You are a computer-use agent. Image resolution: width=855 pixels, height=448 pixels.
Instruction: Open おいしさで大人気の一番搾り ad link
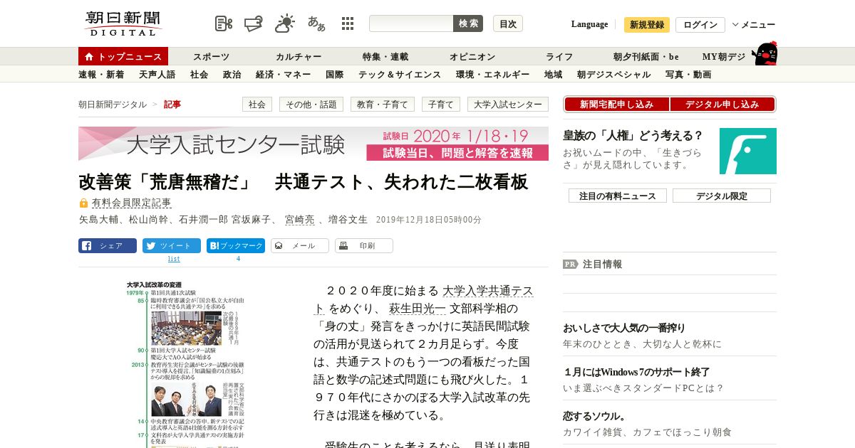point(624,328)
